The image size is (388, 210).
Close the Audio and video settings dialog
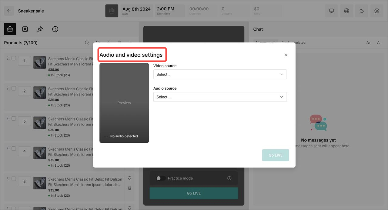(x=286, y=55)
